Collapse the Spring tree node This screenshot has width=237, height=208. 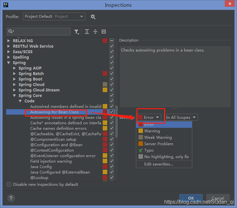click(9, 62)
